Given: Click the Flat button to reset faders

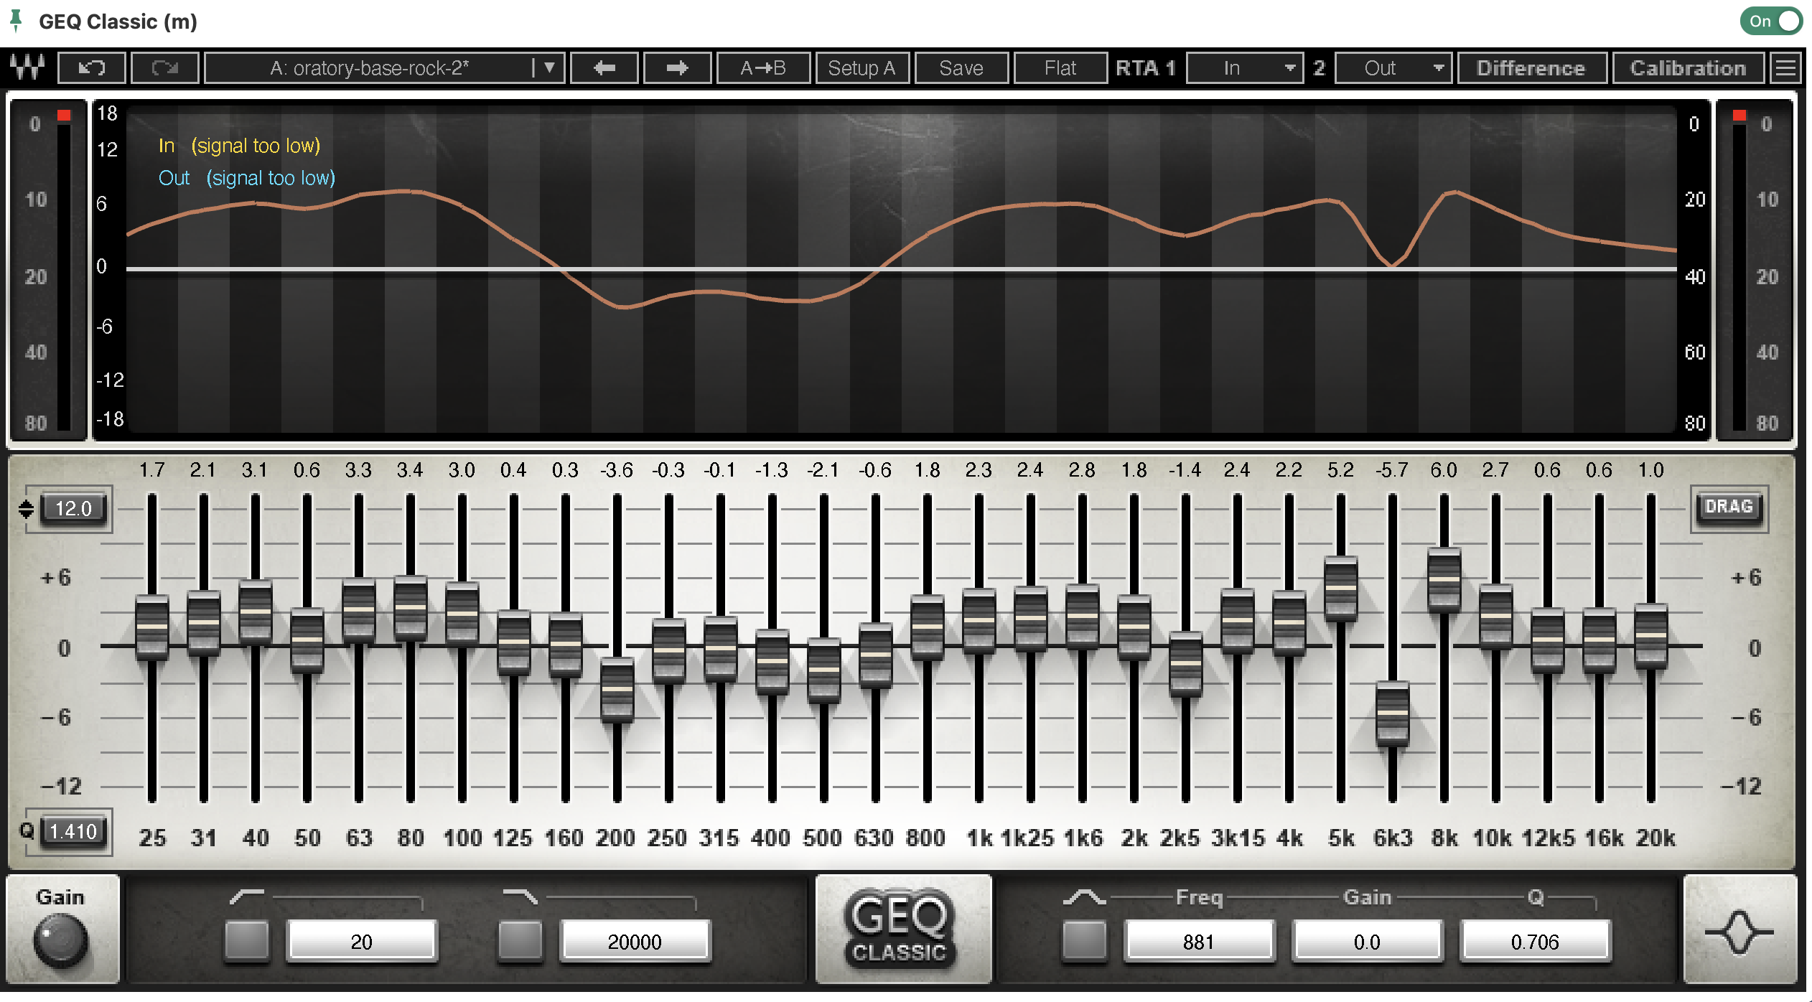Looking at the screenshot, I should (1060, 67).
